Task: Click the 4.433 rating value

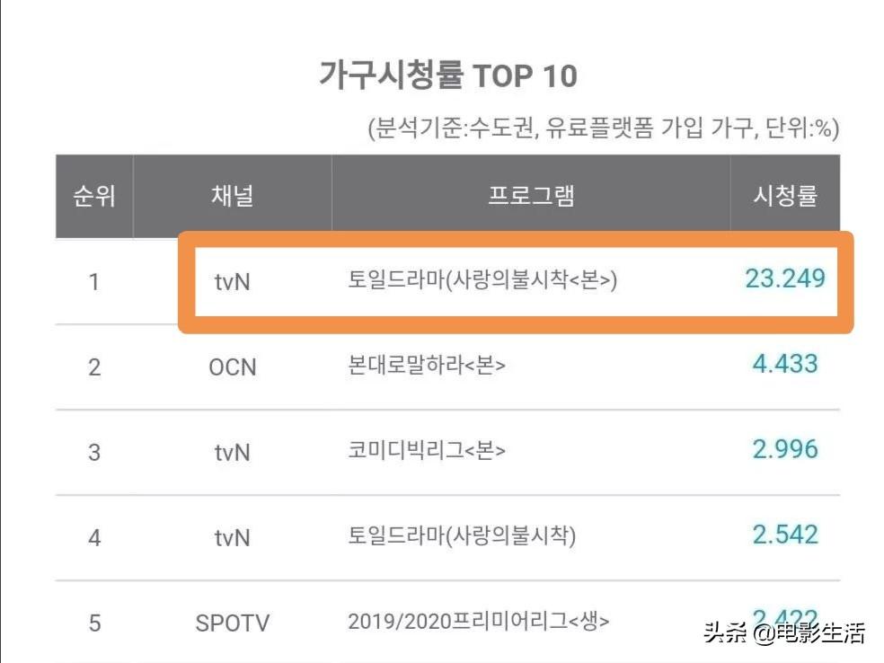Action: click(785, 364)
